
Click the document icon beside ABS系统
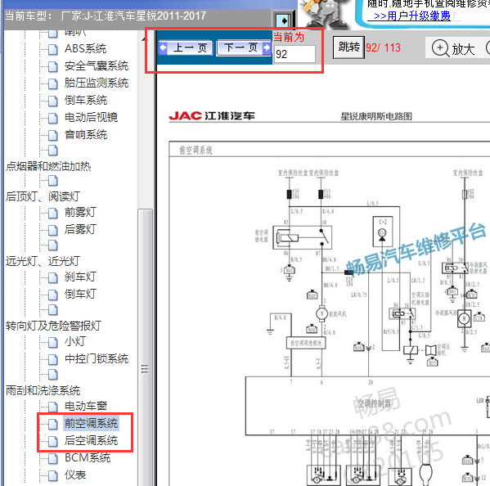[53, 49]
